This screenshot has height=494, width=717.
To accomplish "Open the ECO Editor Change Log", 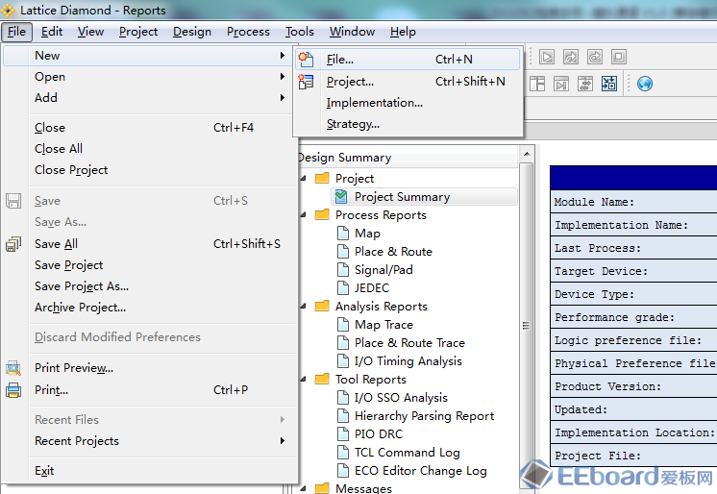I will pos(421,471).
